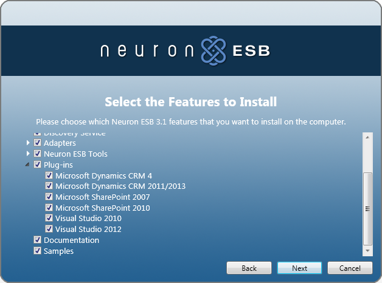Toggle Microsoft SharePoint 2007 checkbox
This screenshot has height=283, width=382.
click(x=49, y=196)
